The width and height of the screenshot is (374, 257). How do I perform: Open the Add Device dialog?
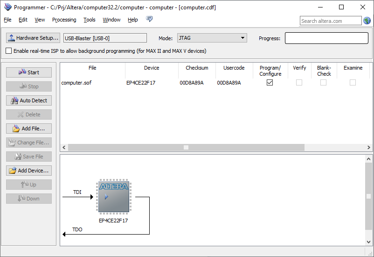[x=29, y=171]
